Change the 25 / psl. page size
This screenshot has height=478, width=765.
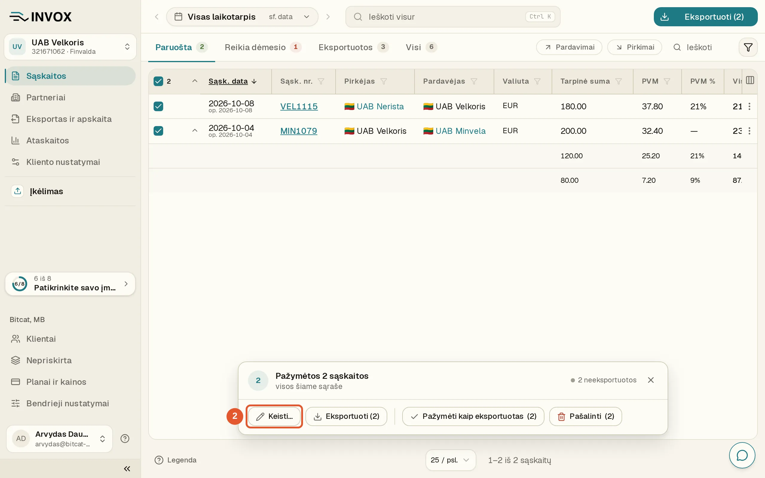point(450,460)
